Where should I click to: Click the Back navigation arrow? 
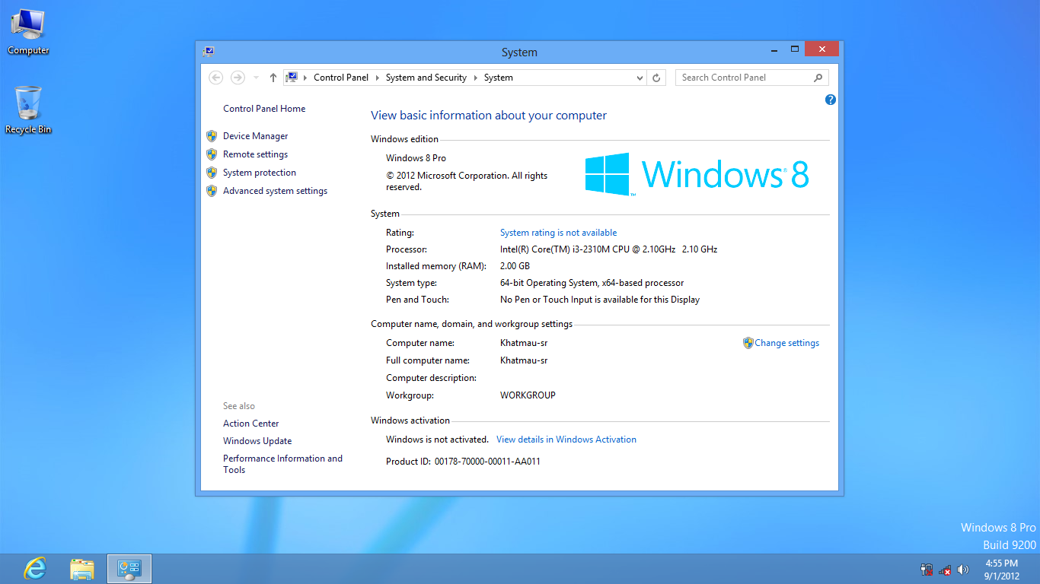[216, 78]
